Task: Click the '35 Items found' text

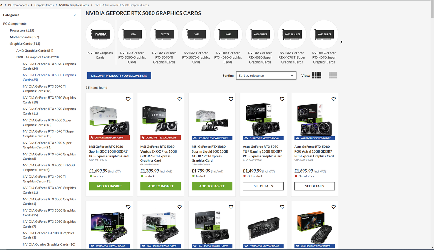Action: pos(96,88)
